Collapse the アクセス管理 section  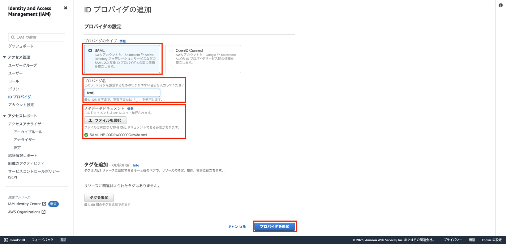coord(4,57)
